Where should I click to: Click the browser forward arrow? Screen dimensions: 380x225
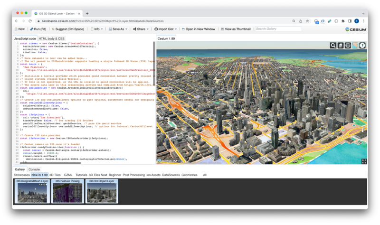tap(23, 21)
